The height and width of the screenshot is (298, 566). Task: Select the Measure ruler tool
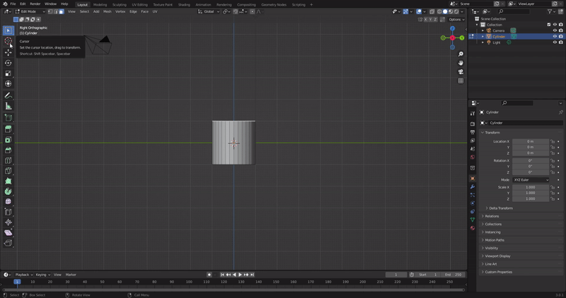(8, 106)
